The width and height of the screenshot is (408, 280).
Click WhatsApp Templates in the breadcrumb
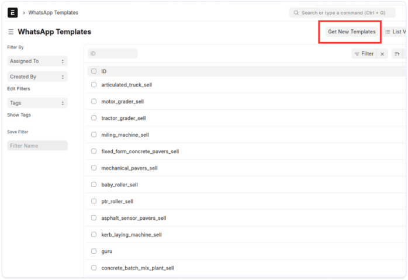(x=53, y=12)
